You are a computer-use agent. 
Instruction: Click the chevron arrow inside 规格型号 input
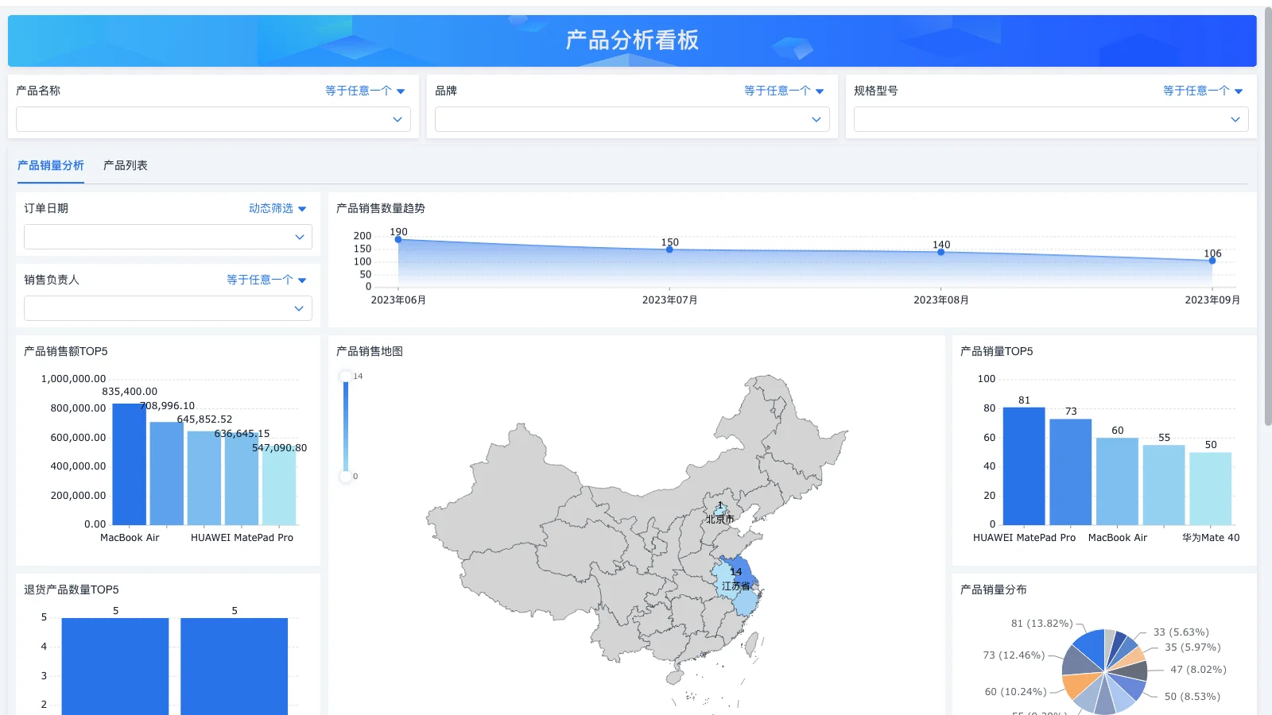pyautogui.click(x=1235, y=119)
